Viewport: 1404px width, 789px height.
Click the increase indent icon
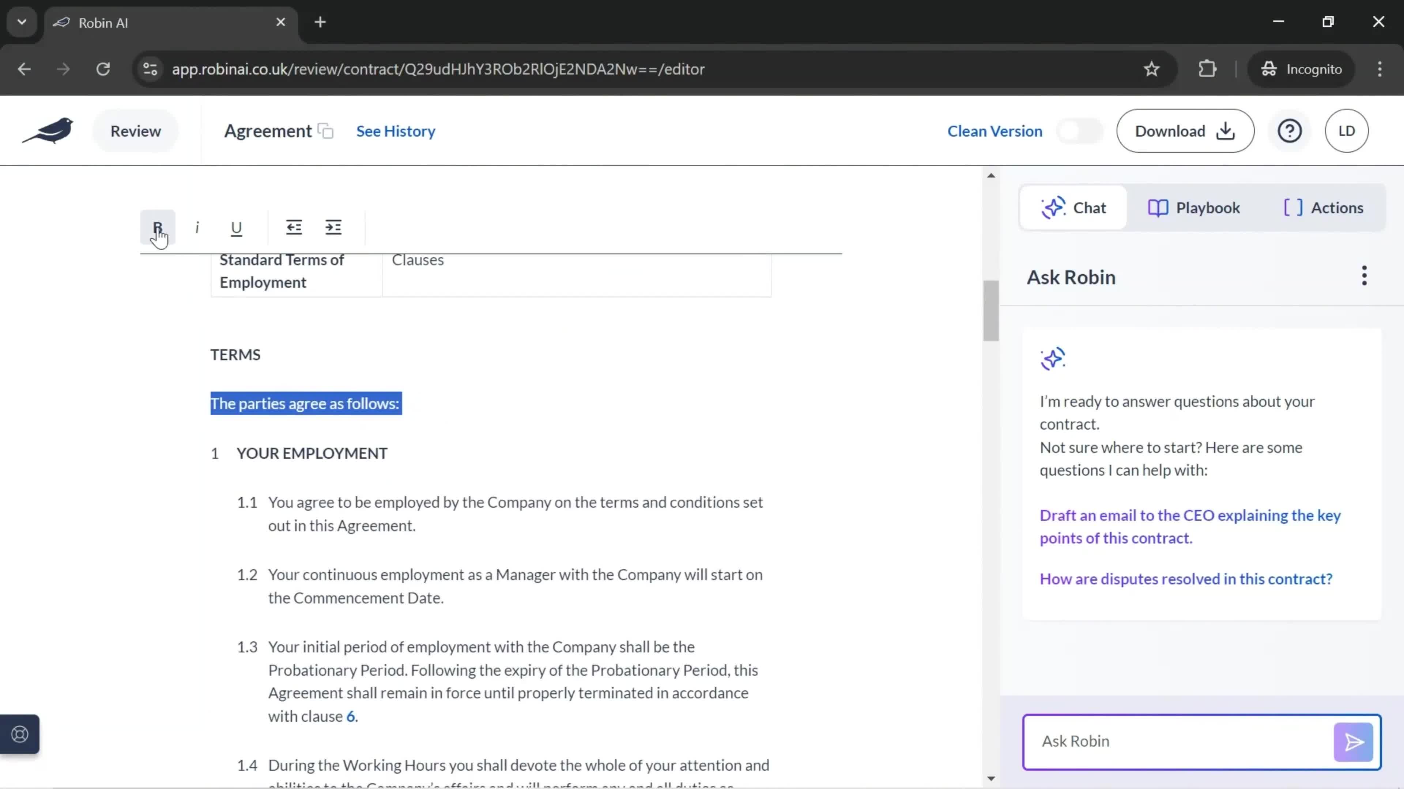tap(334, 226)
